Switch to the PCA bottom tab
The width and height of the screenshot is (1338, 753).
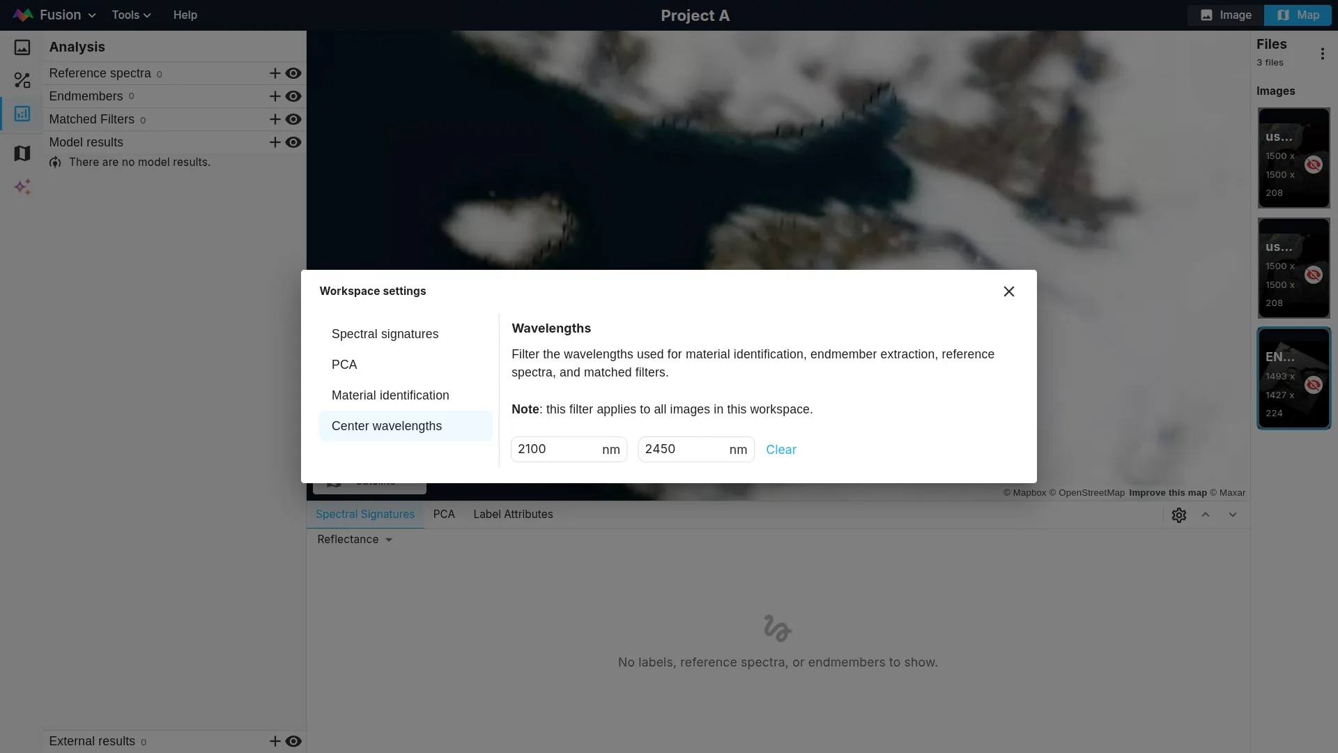tap(443, 515)
